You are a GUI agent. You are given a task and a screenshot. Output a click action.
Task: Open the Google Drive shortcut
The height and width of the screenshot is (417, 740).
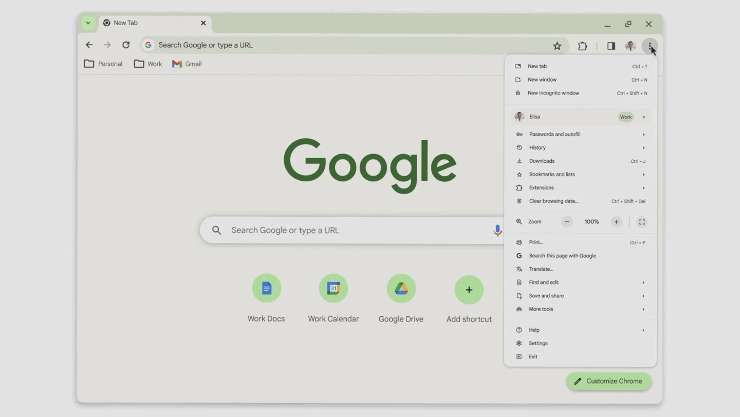[401, 289]
